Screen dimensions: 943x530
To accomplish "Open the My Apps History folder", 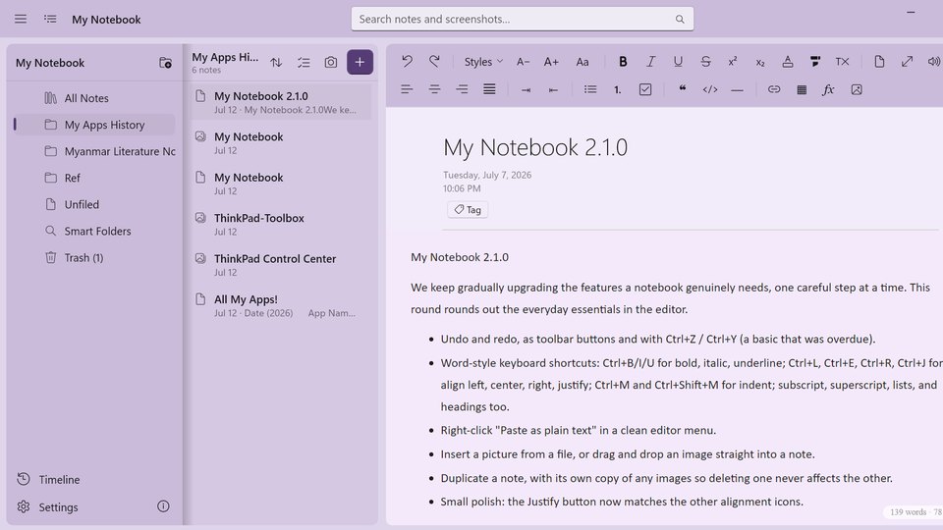I will tap(94, 125).
